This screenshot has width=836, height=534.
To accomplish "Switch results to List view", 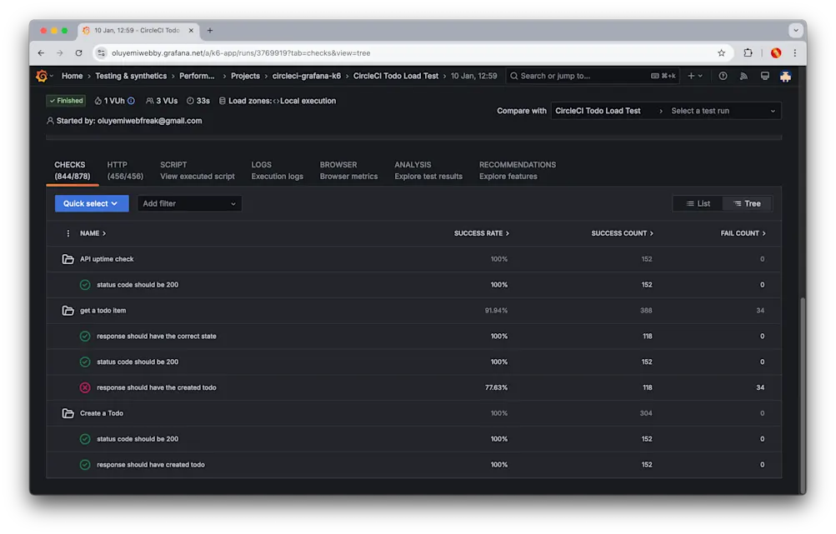I will (x=698, y=202).
